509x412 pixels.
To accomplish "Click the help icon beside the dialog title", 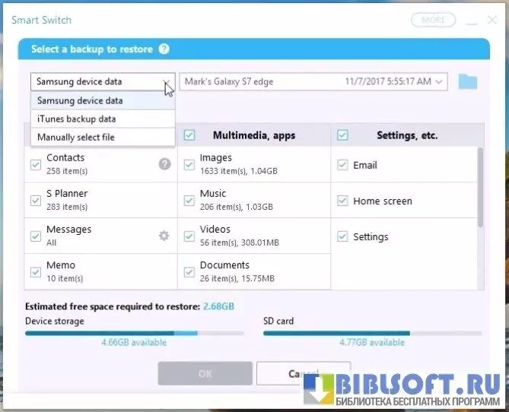I will click(x=164, y=49).
